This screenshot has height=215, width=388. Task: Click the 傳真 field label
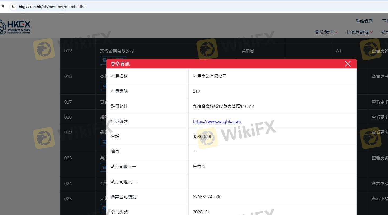[115, 152]
